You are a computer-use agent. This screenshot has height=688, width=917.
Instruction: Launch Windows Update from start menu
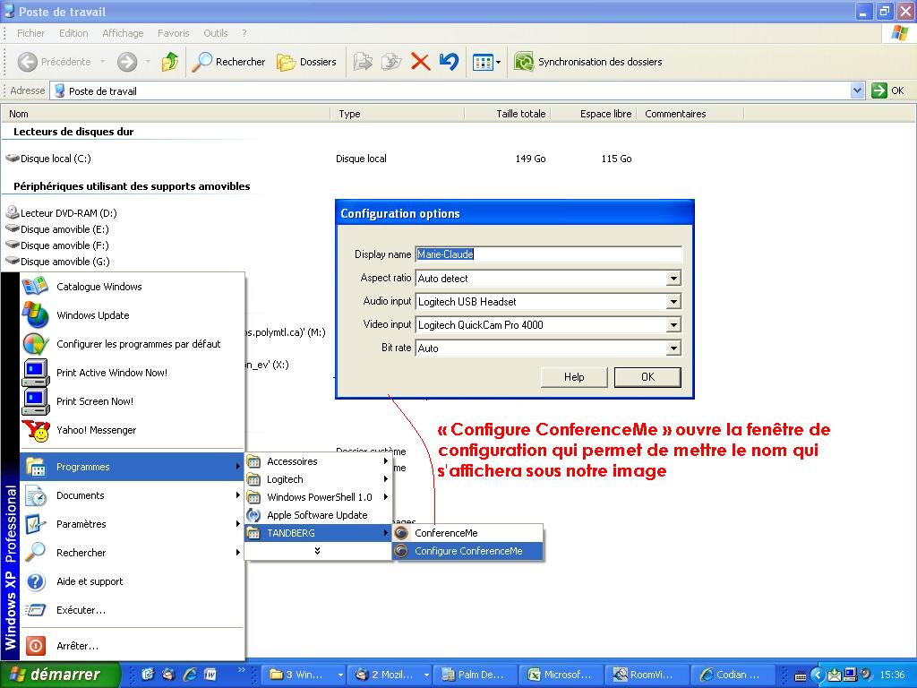pyautogui.click(x=92, y=315)
